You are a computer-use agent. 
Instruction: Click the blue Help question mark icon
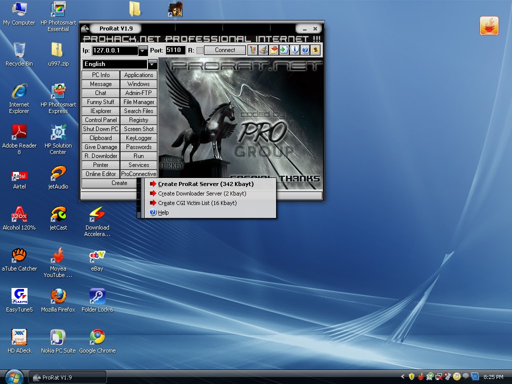click(305, 50)
